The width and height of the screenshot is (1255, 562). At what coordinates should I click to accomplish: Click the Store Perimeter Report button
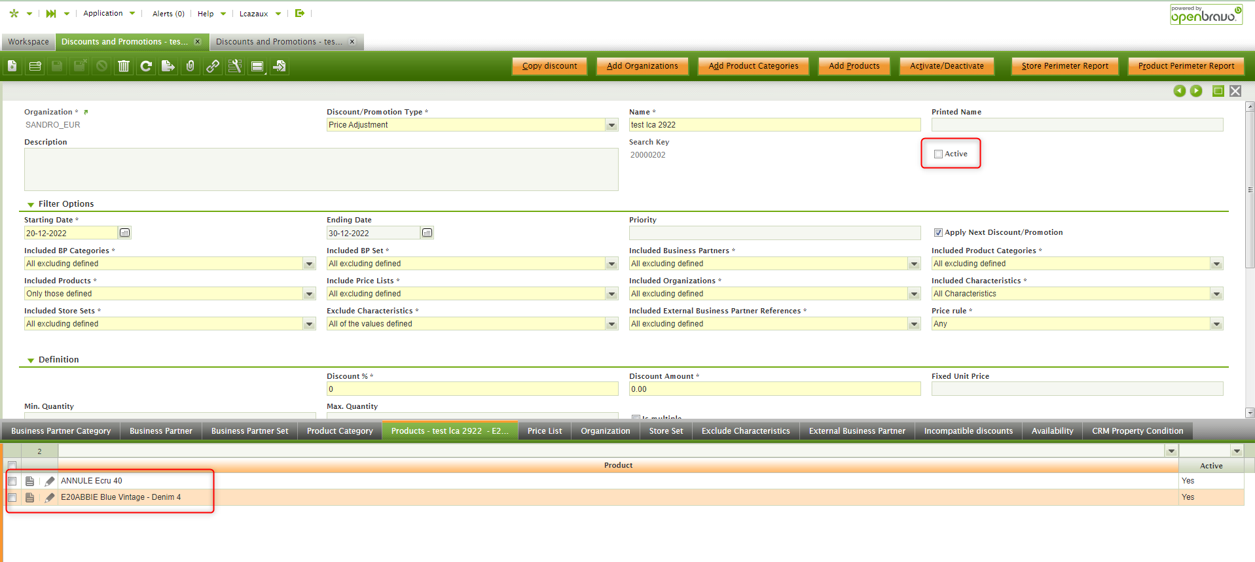(1065, 66)
